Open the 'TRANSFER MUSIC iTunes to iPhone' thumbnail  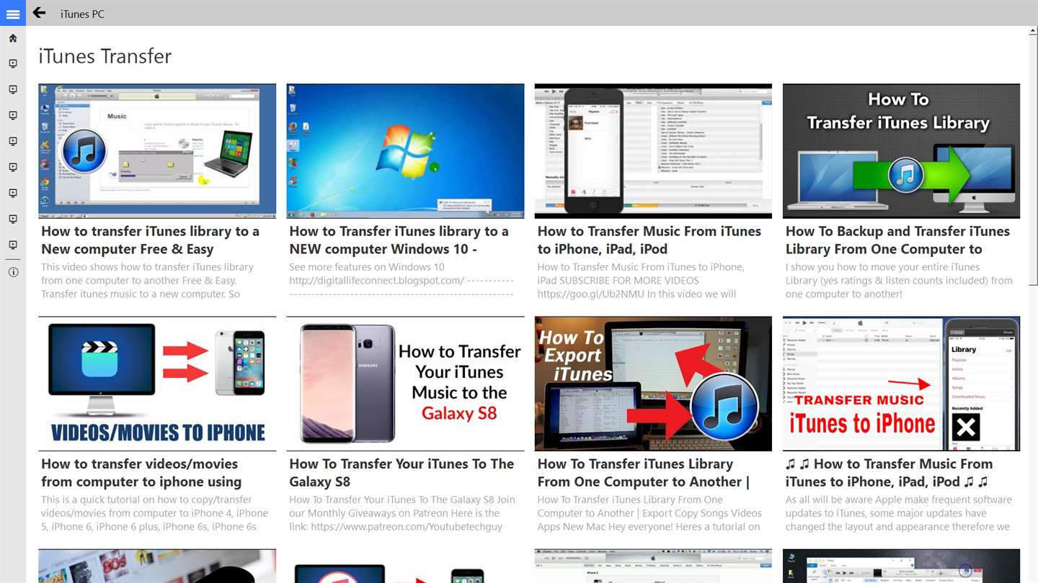point(901,384)
